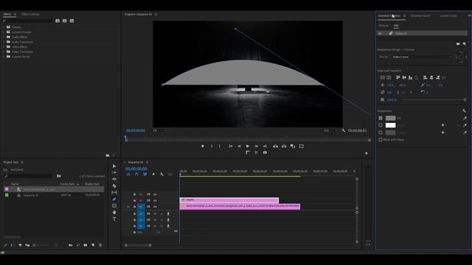Click Mark In button
The height and width of the screenshot is (265, 472).
[212, 146]
